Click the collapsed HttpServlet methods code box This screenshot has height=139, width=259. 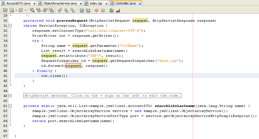(x=102, y=96)
